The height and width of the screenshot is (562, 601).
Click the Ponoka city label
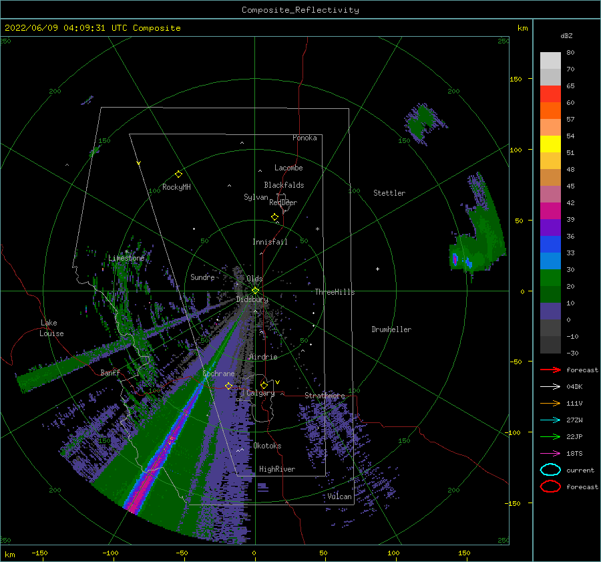click(305, 138)
